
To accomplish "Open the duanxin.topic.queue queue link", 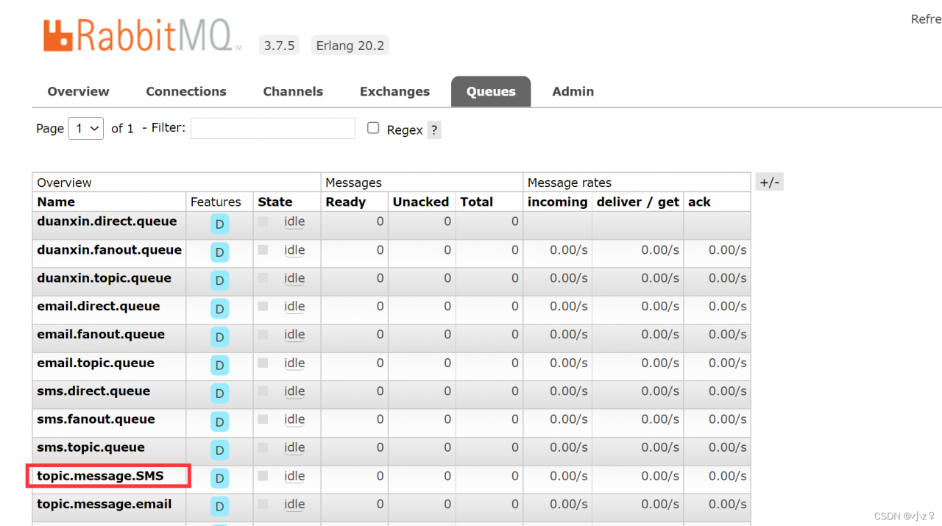I will pyautogui.click(x=104, y=278).
